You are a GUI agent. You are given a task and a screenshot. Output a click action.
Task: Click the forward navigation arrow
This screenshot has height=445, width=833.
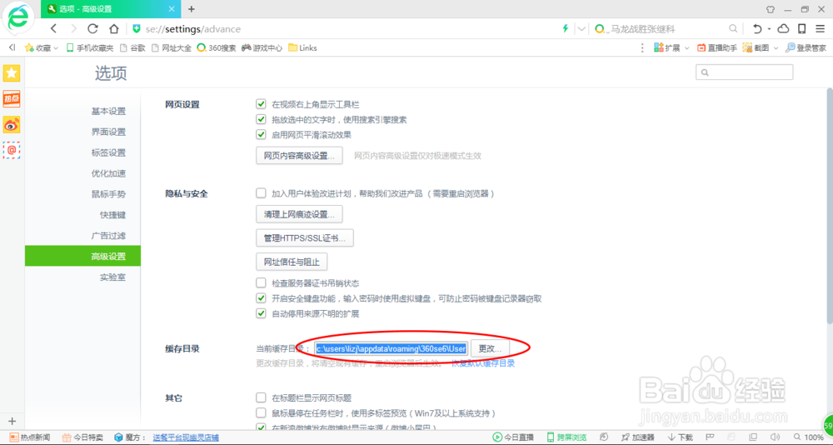[x=73, y=28]
